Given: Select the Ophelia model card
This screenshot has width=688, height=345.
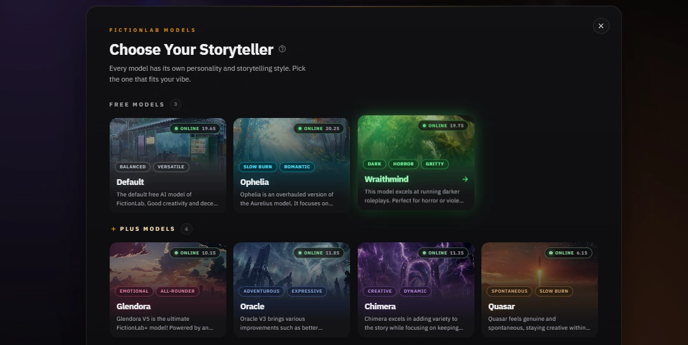Looking at the screenshot, I should pos(292,165).
